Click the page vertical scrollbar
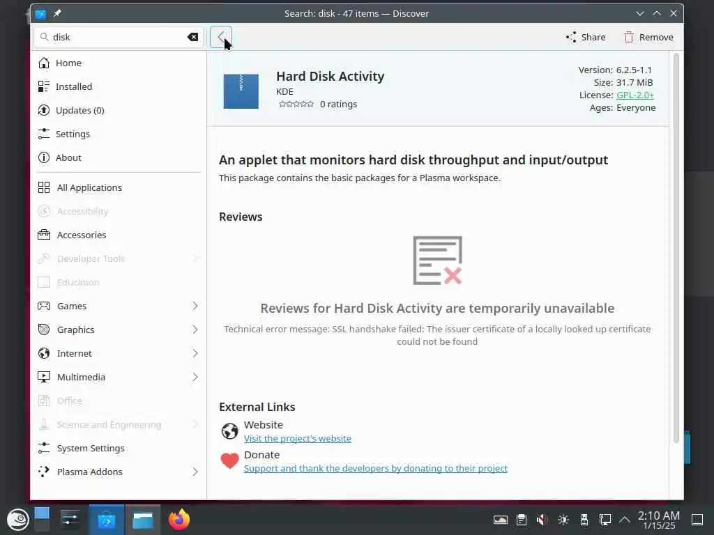 [x=676, y=248]
